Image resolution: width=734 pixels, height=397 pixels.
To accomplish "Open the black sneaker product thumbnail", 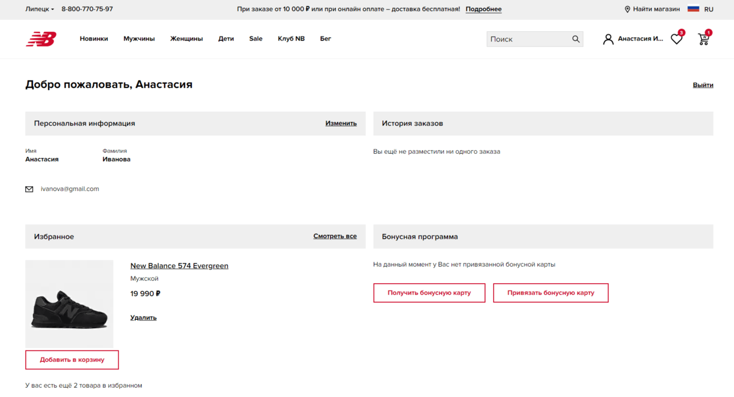I will coord(70,304).
